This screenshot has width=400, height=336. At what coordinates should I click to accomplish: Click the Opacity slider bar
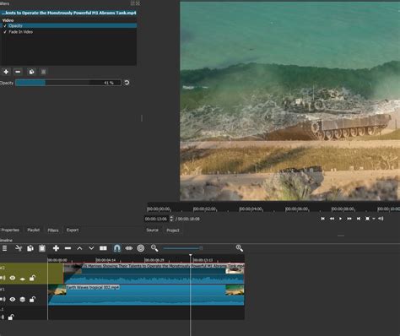click(68, 83)
